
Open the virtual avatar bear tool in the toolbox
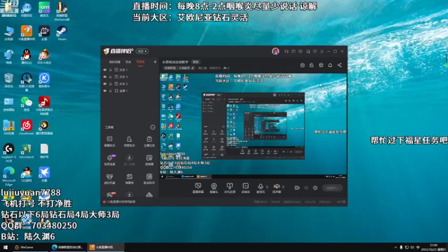pyautogui.click(x=109, y=179)
